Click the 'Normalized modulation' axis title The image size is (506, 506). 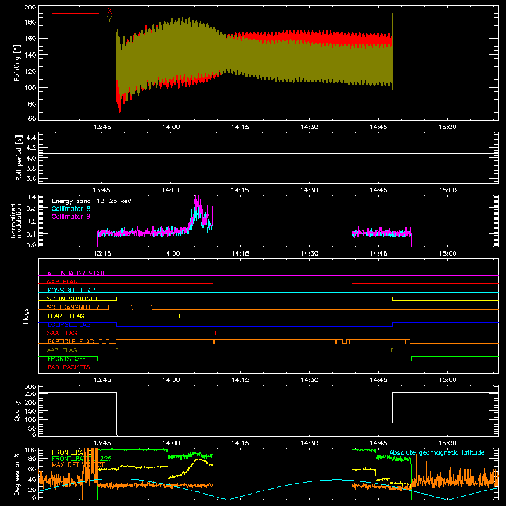point(16,221)
